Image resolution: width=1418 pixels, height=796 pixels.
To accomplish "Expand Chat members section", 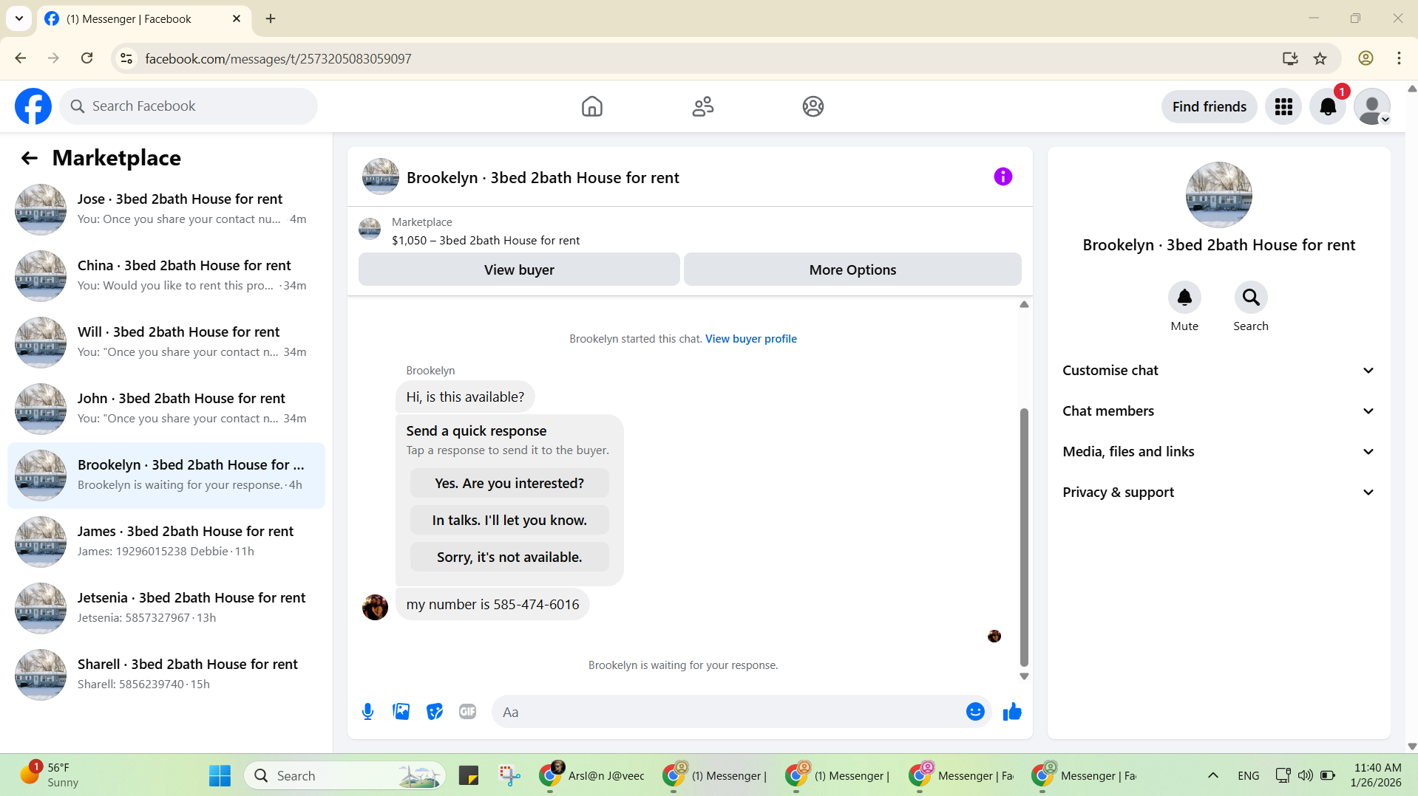I will click(x=1218, y=411).
